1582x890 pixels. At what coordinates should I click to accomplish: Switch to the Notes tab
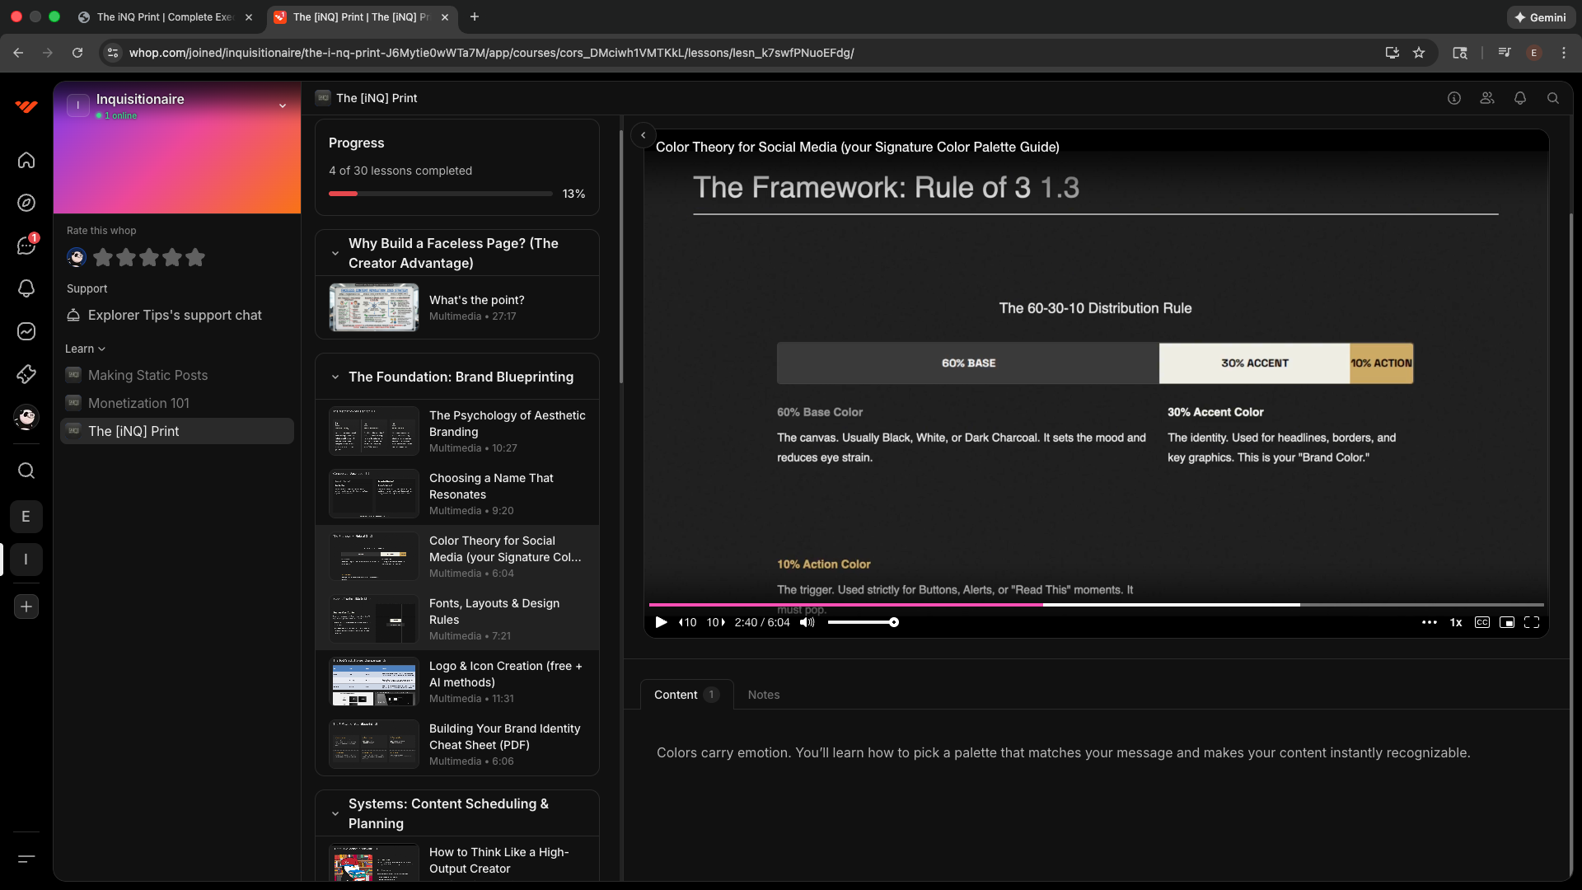(x=763, y=695)
